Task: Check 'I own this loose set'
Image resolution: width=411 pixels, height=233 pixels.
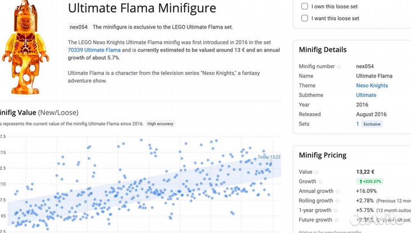Action: (x=304, y=7)
